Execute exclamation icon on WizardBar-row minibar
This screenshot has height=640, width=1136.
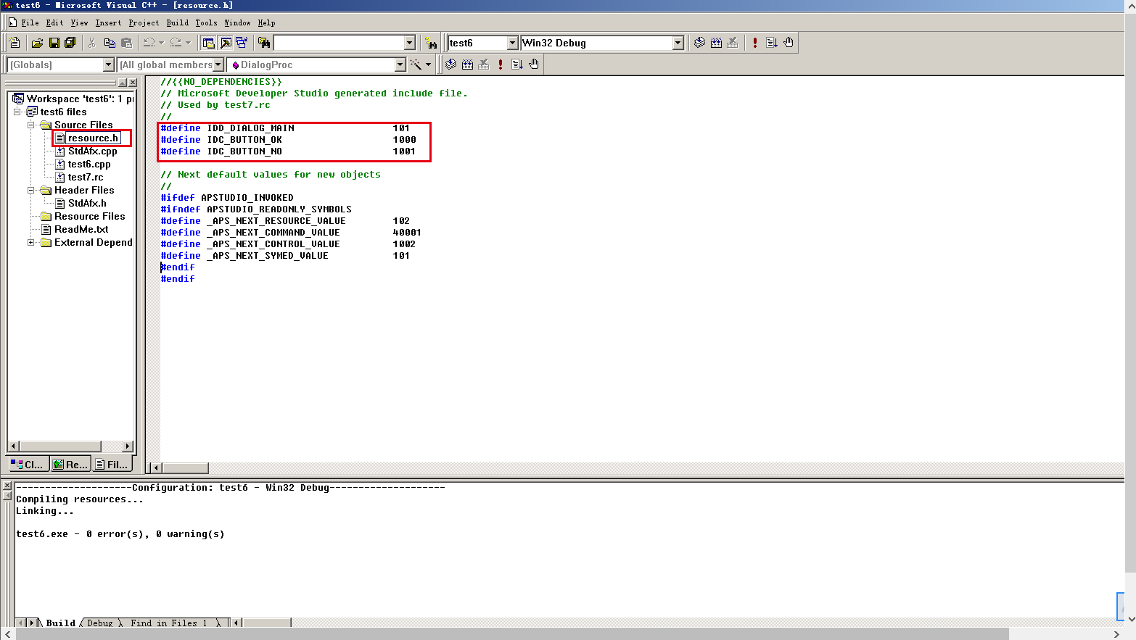click(x=501, y=65)
